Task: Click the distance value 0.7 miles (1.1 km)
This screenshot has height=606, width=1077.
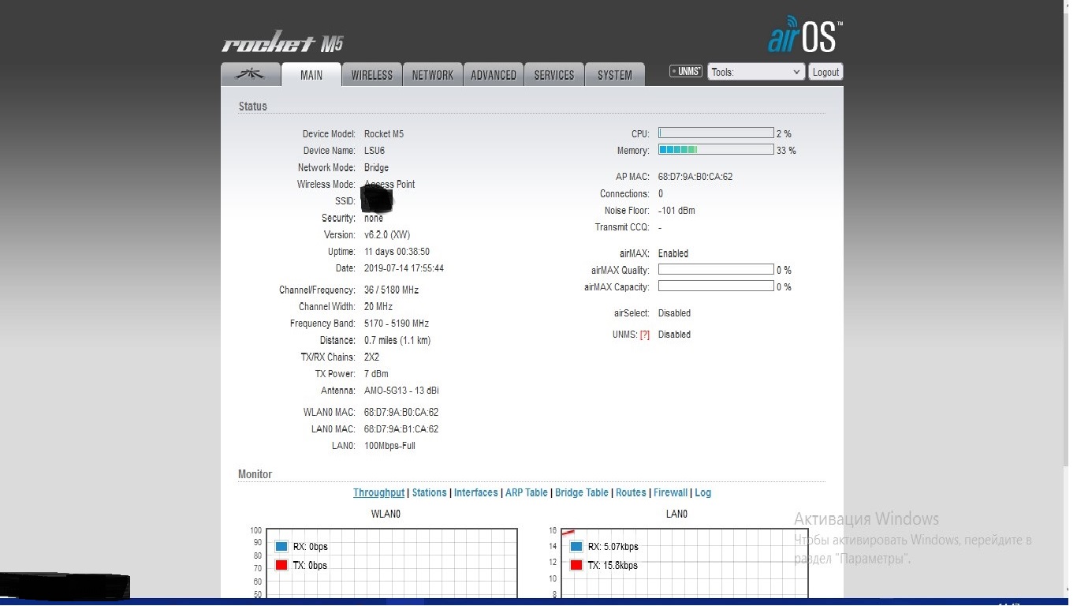Action: [x=397, y=341]
